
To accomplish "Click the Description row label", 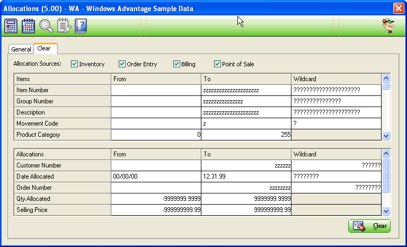I will (63, 112).
